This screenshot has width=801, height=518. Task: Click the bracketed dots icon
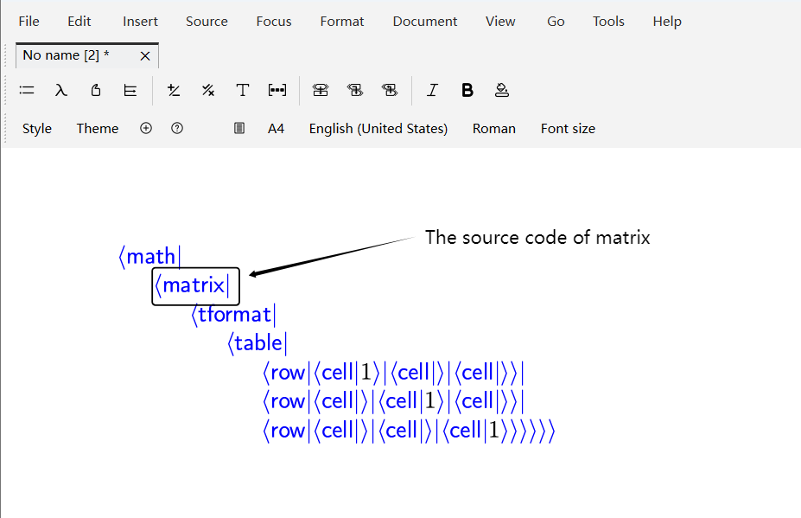click(x=277, y=90)
